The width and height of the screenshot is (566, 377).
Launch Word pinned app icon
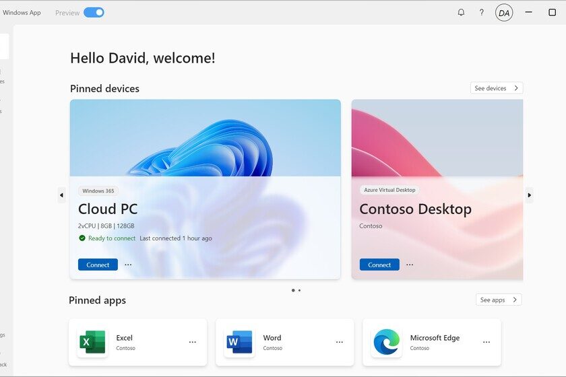coord(239,341)
